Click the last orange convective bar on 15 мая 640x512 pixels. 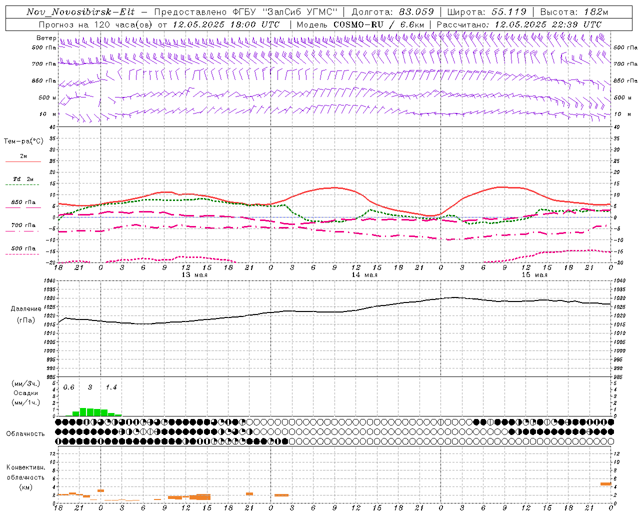click(606, 484)
